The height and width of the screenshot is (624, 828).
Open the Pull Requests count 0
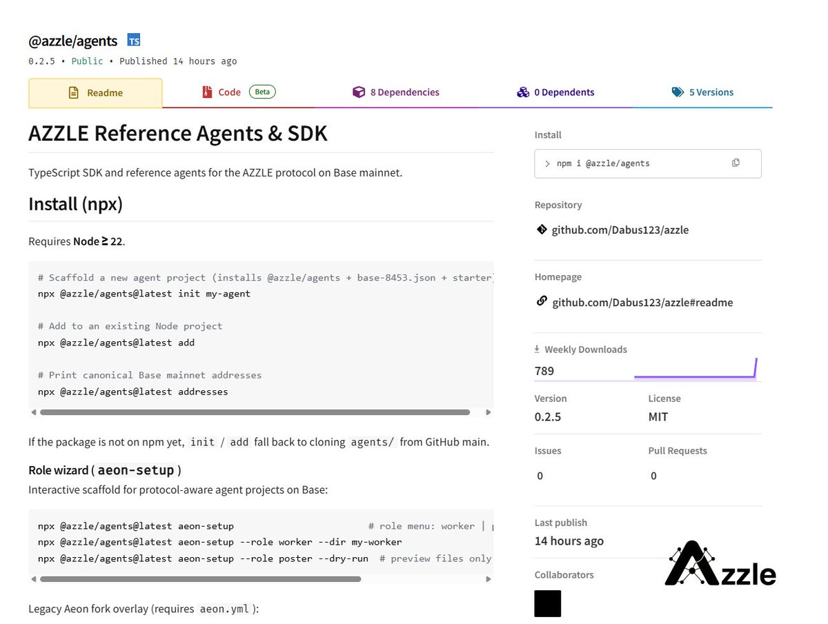tap(653, 476)
